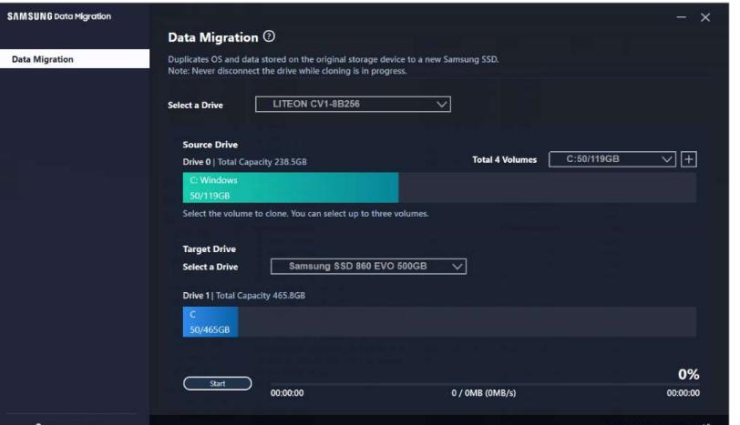The width and height of the screenshot is (740, 425).
Task: Open the LITEON CV1-8B256 drive dropdown
Action: click(353, 104)
